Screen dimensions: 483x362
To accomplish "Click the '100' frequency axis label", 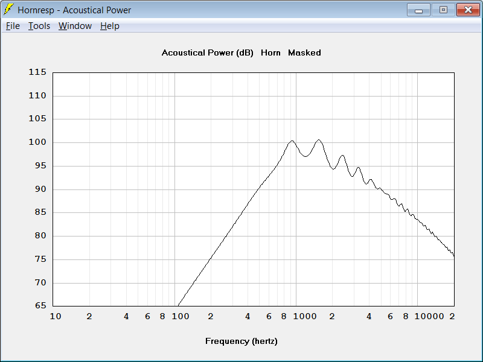I will [181, 316].
